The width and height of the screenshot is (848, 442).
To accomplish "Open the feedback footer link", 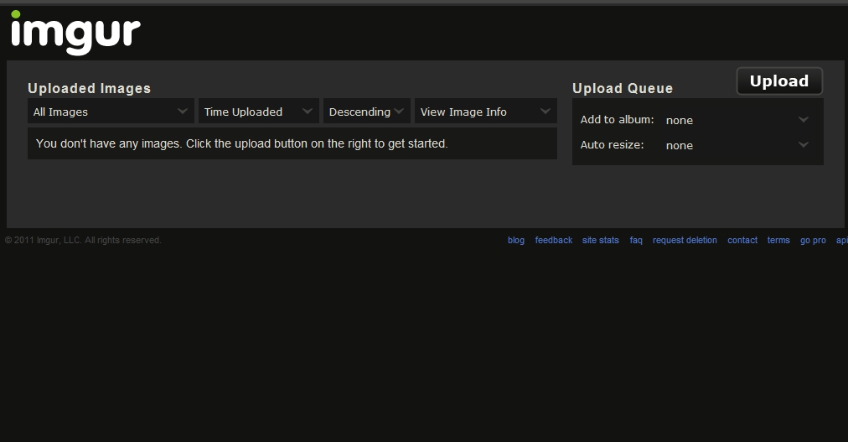I will pos(553,240).
